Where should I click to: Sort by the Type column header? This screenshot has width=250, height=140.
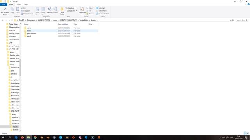pyautogui.click(x=80, y=24)
